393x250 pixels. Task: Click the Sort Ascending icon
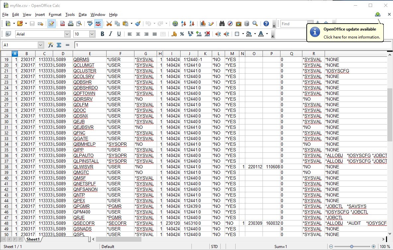(x=184, y=24)
